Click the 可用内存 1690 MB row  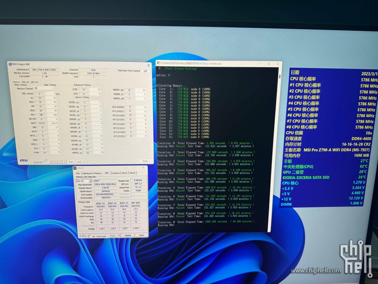pyautogui.click(x=327, y=155)
